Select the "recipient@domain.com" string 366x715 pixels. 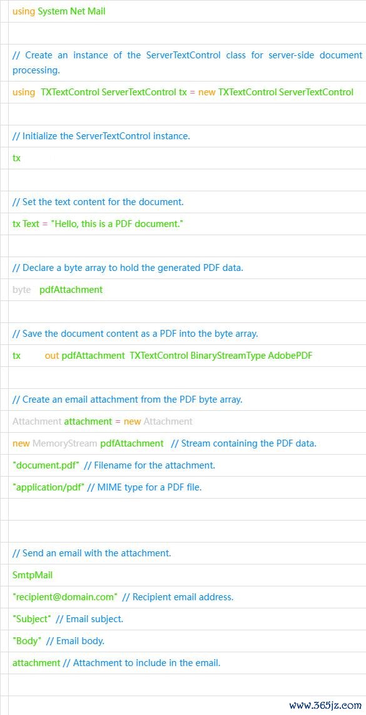coord(65,597)
